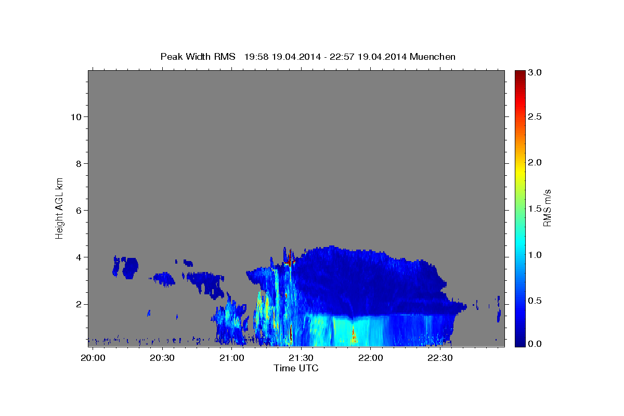Click the dark red top of colorbar
The width and height of the screenshot is (624, 416).
pyautogui.click(x=519, y=74)
